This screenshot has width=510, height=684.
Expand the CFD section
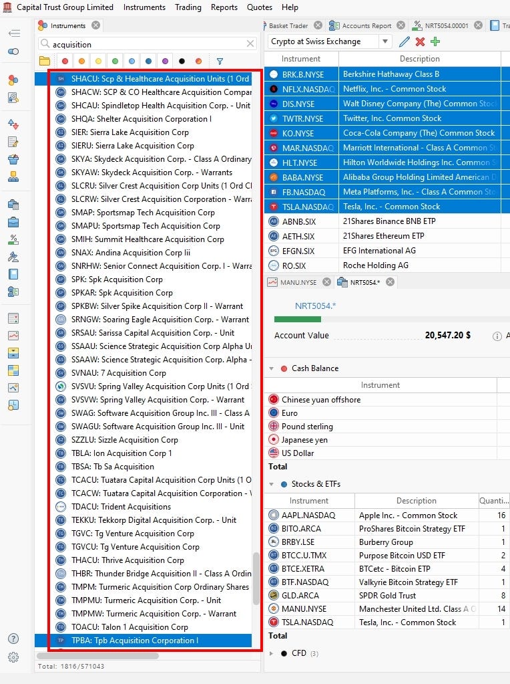point(271,653)
